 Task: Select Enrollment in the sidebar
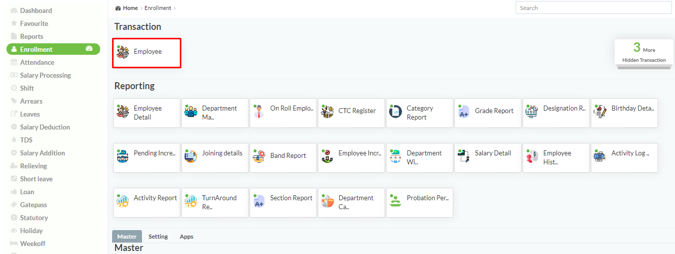coord(53,49)
